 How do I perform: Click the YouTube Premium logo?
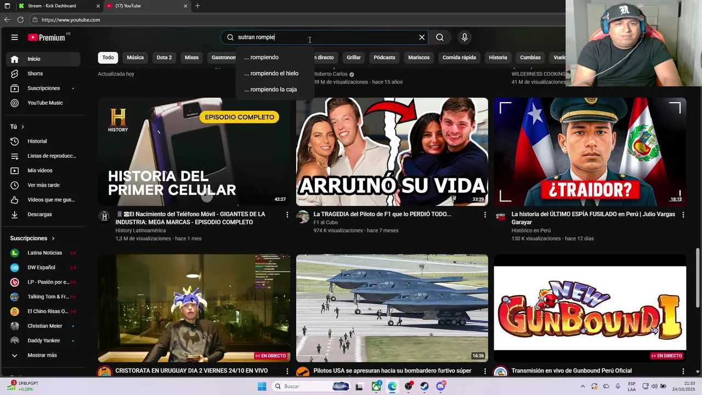[x=47, y=37]
